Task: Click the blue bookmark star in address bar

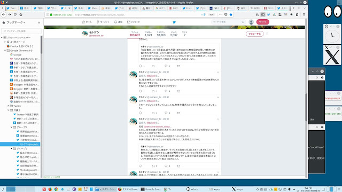Action: [x=231, y=14]
